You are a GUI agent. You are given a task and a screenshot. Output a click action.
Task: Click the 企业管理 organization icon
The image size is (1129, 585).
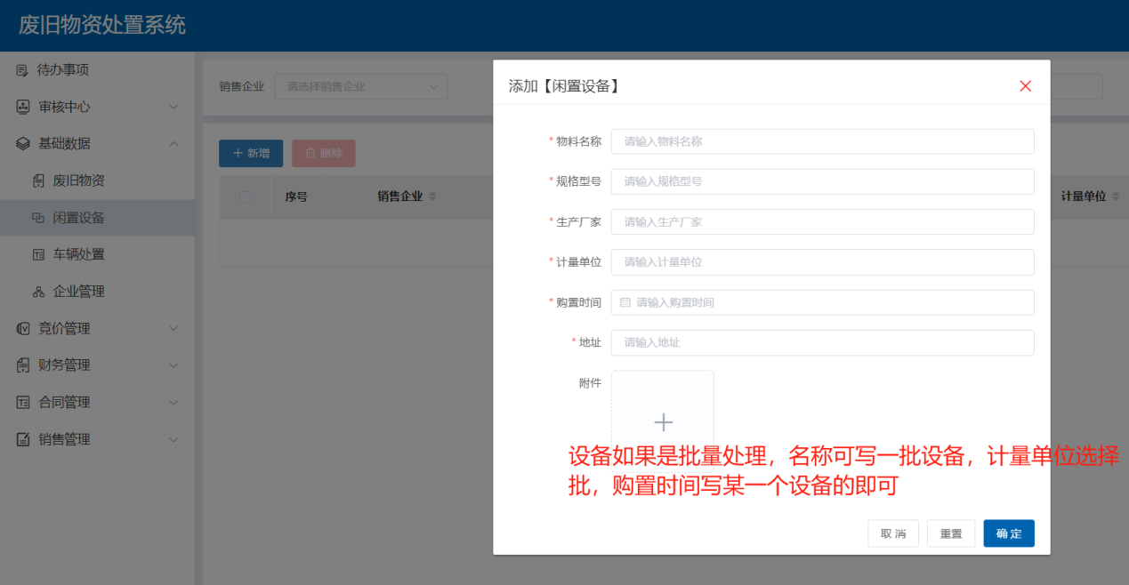(x=38, y=292)
